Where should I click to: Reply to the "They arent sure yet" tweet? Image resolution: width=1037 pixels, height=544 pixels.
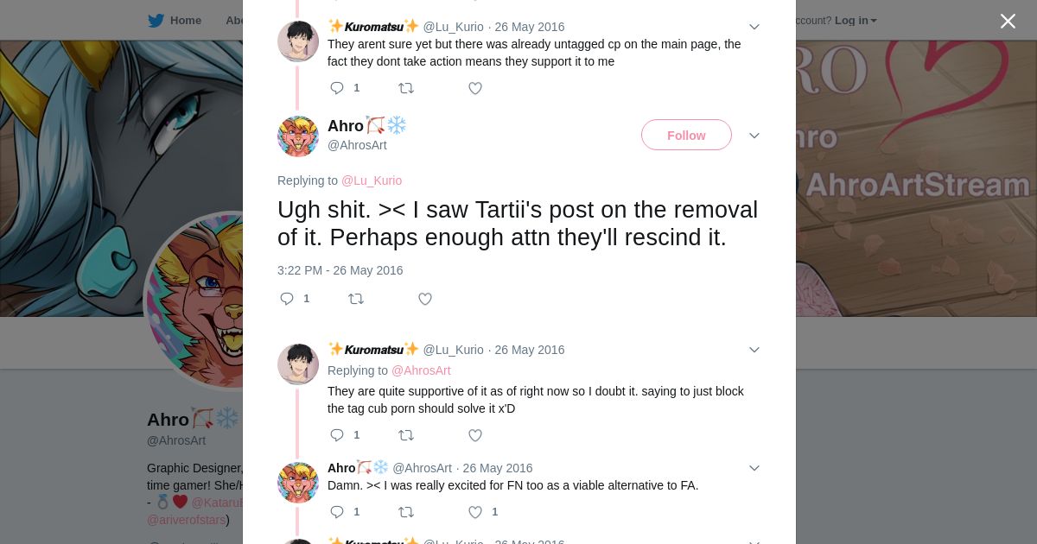(337, 88)
